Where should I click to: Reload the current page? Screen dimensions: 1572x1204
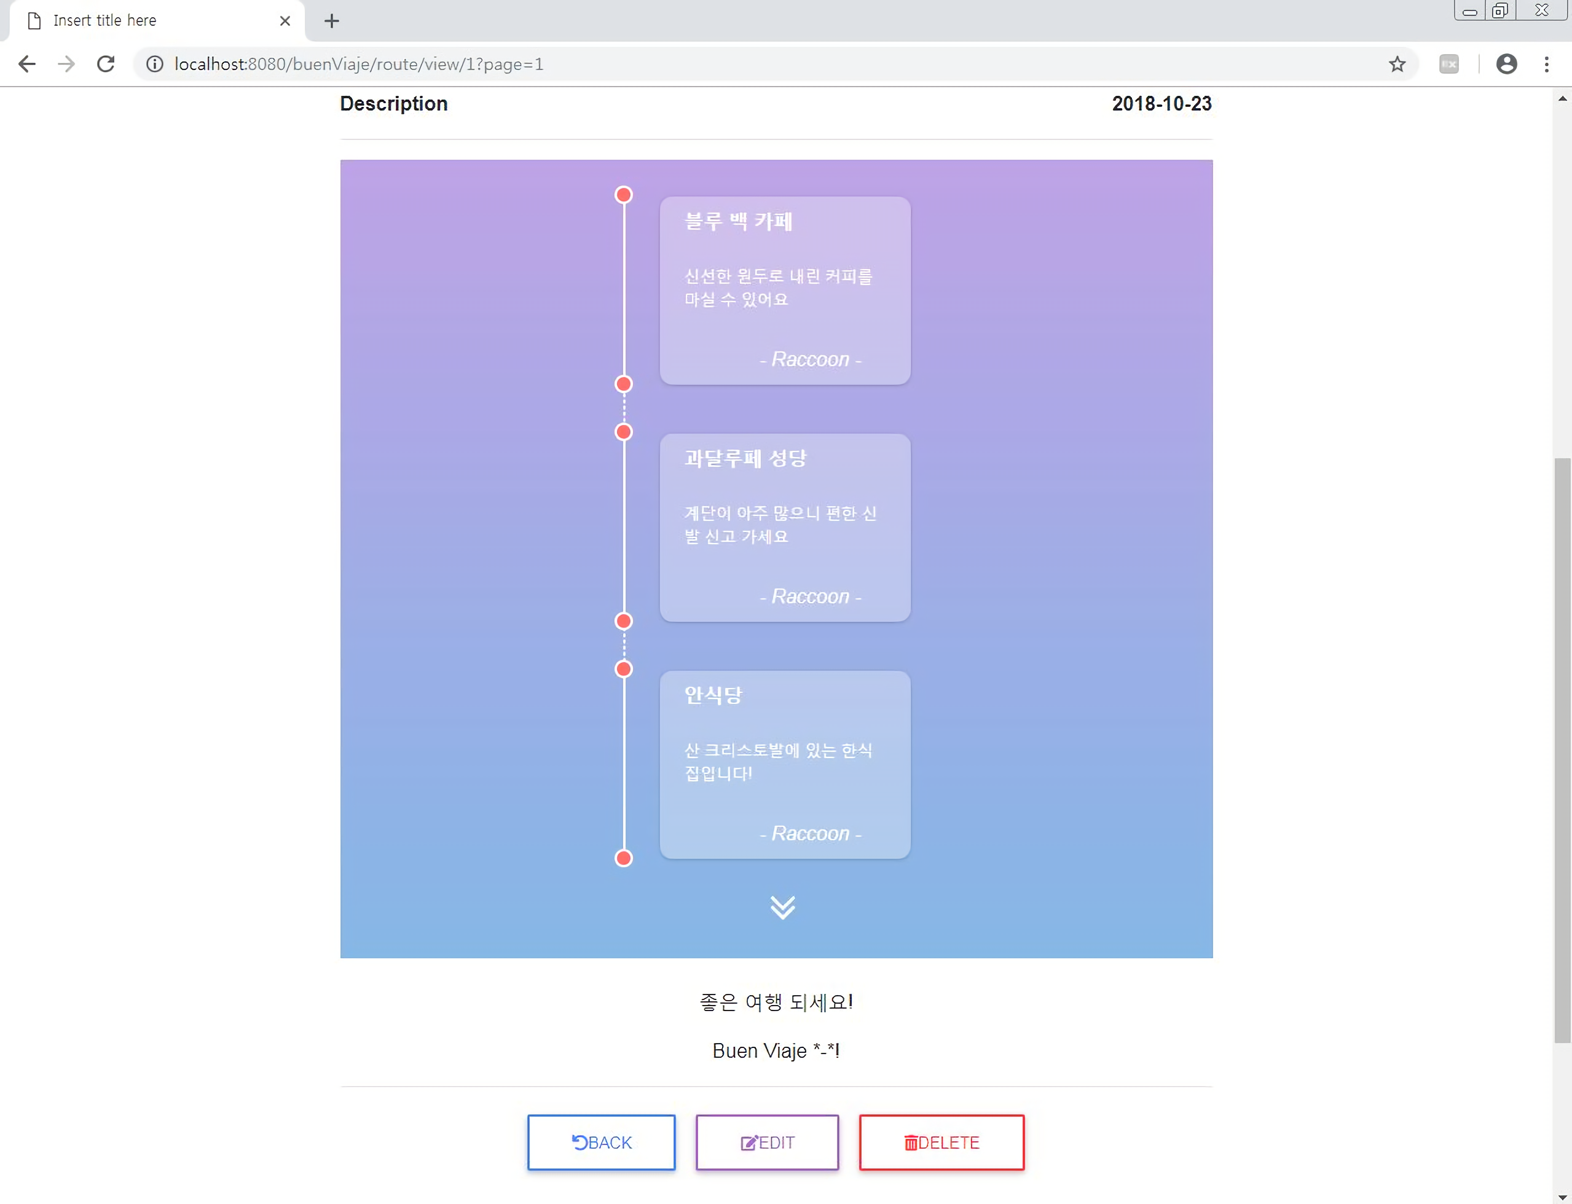point(106,64)
